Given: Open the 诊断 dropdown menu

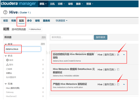Looking at the screenshot, I should tap(61, 4).
